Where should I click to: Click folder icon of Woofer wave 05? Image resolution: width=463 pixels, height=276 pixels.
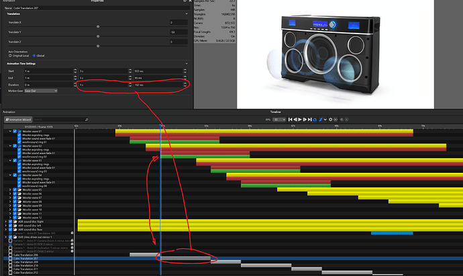[x=19, y=190]
